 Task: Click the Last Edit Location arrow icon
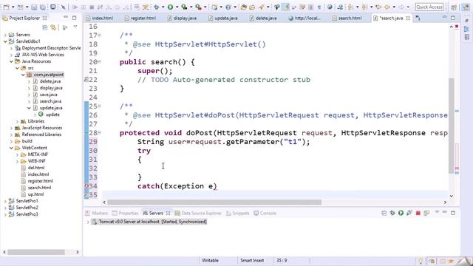coord(378,7)
